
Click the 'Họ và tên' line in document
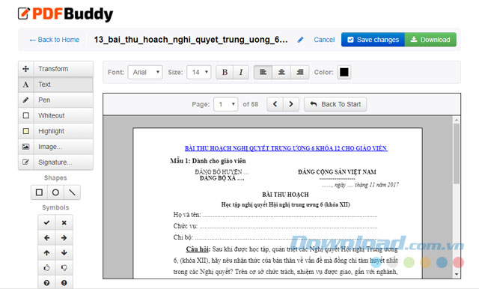click(x=275, y=215)
